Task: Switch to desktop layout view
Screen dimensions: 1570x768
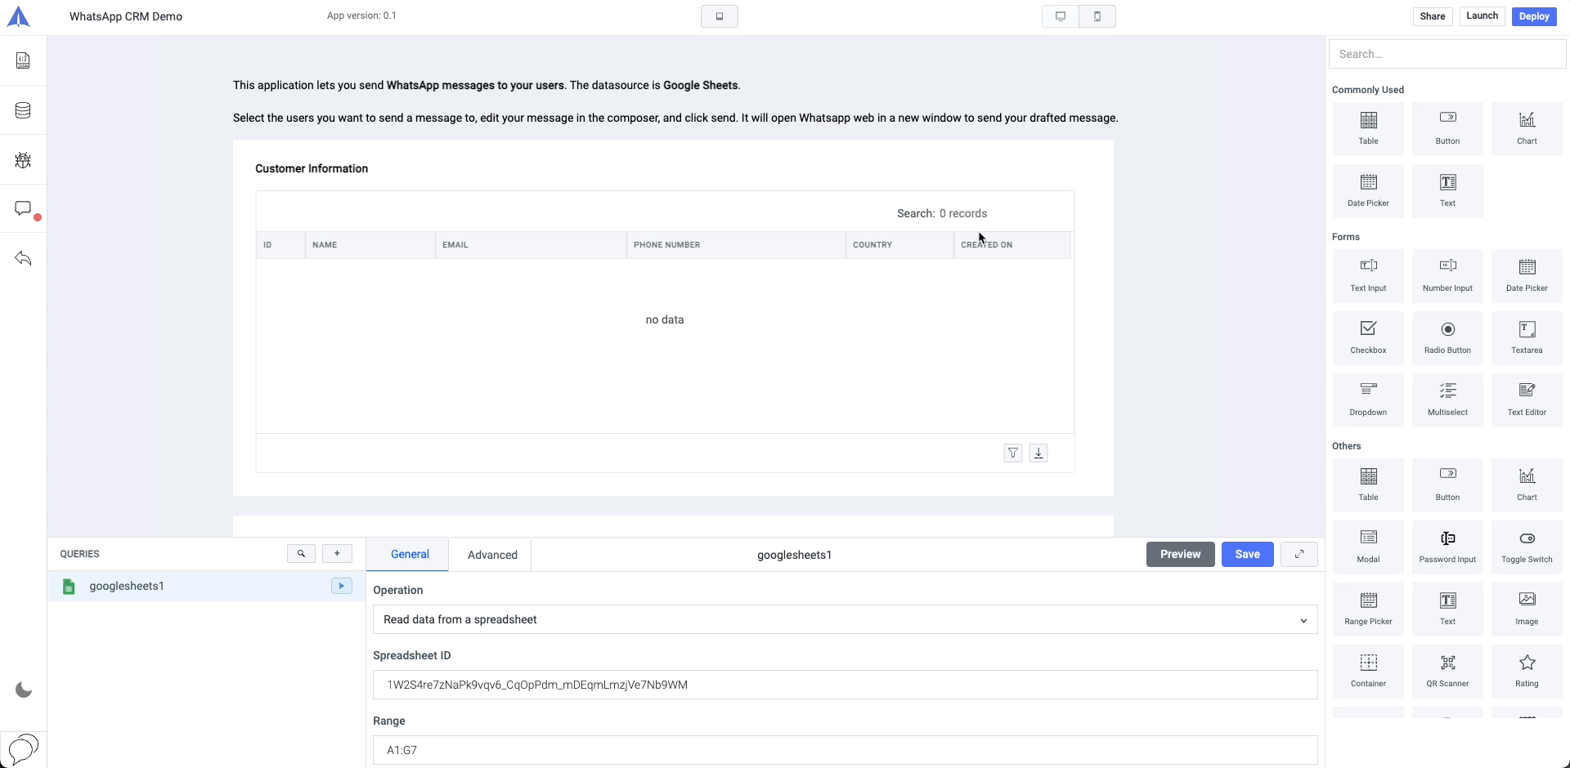Action: pyautogui.click(x=1061, y=16)
